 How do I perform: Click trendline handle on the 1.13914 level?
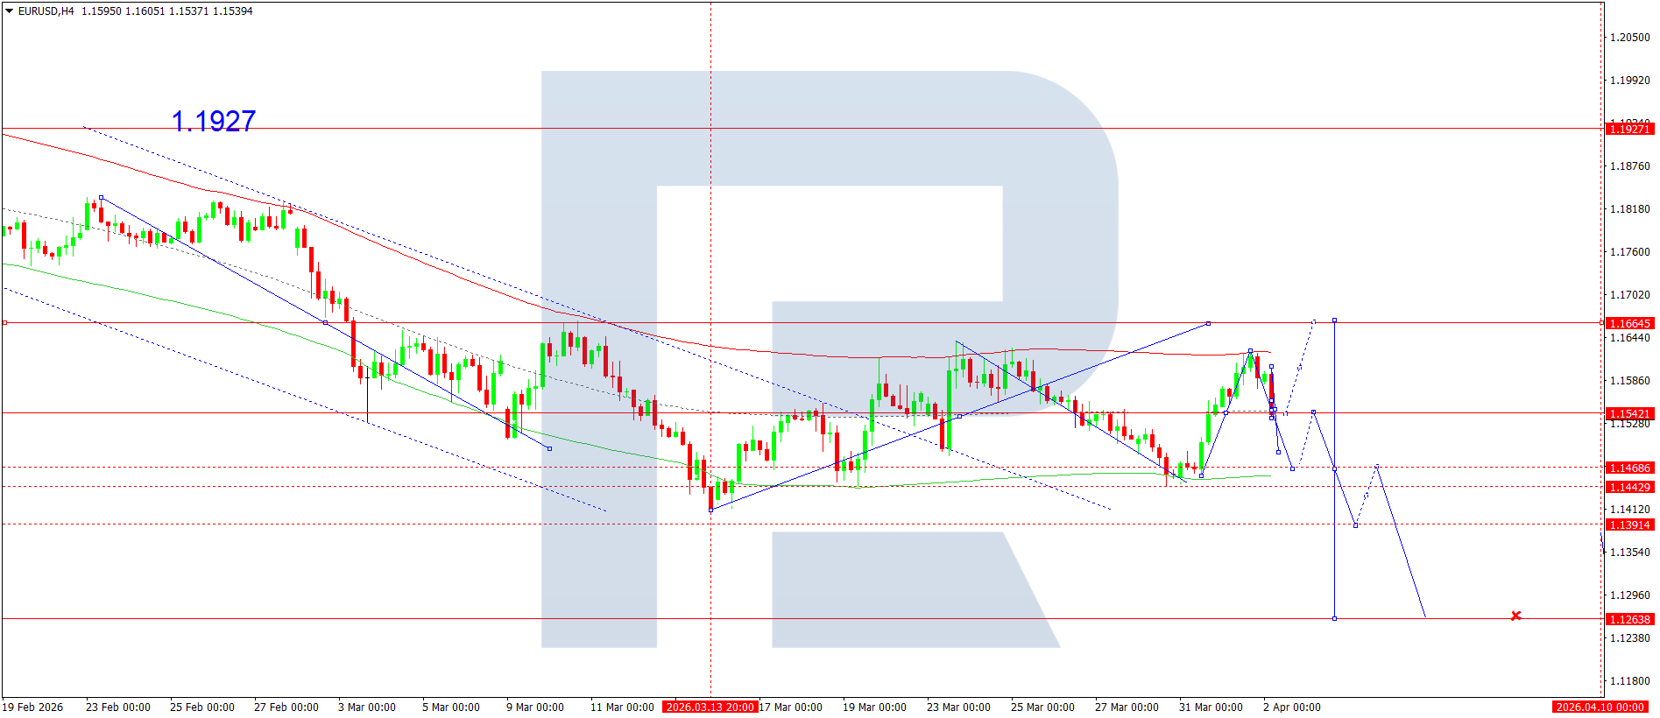(1355, 524)
